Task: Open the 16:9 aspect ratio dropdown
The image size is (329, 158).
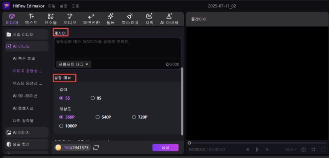Action: pyautogui.click(x=290, y=150)
